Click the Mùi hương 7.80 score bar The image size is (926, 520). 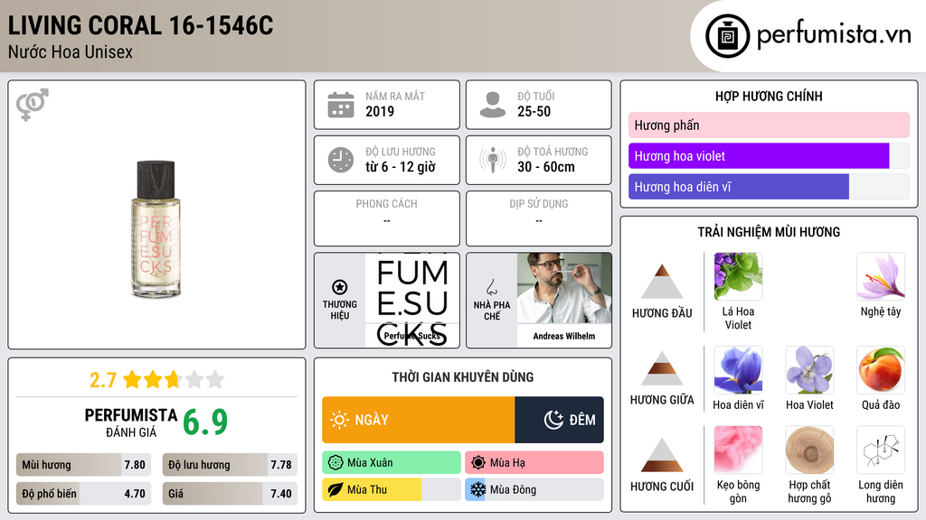point(84,465)
